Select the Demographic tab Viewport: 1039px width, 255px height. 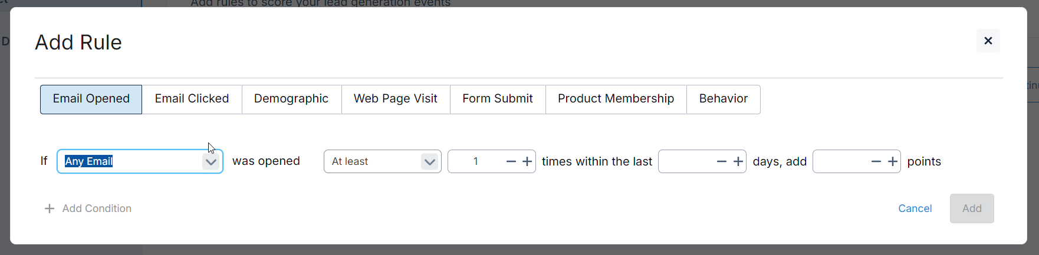pyautogui.click(x=291, y=99)
